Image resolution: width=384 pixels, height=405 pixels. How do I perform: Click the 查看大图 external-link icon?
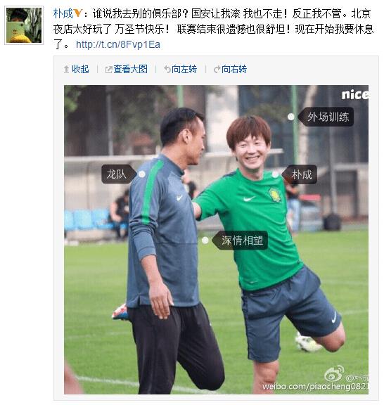(109, 69)
